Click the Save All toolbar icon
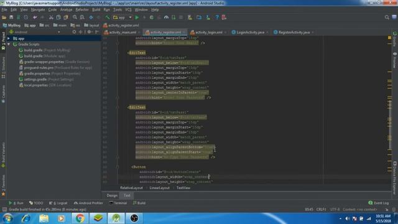Screen dimensions: 398x224 click(11, 17)
